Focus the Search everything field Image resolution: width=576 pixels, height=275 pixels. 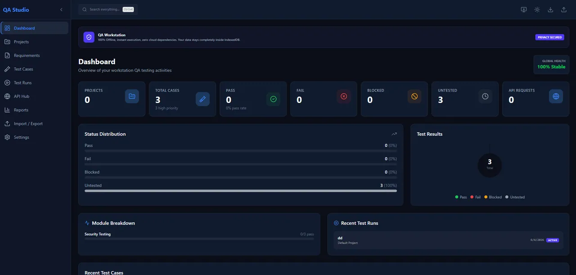point(108,9)
